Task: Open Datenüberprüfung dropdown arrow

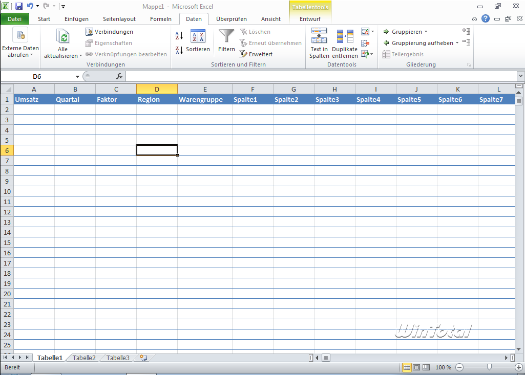Action: point(373,32)
